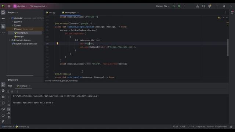
Task: Open the Services tool window icon
Action: click(x=3, y=103)
